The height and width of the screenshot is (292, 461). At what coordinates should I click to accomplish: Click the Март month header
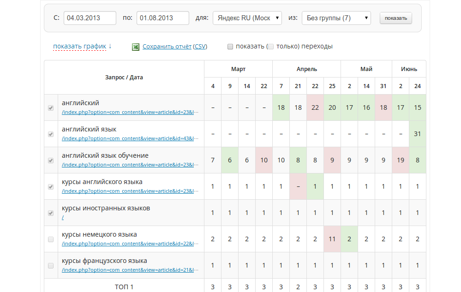coord(238,69)
